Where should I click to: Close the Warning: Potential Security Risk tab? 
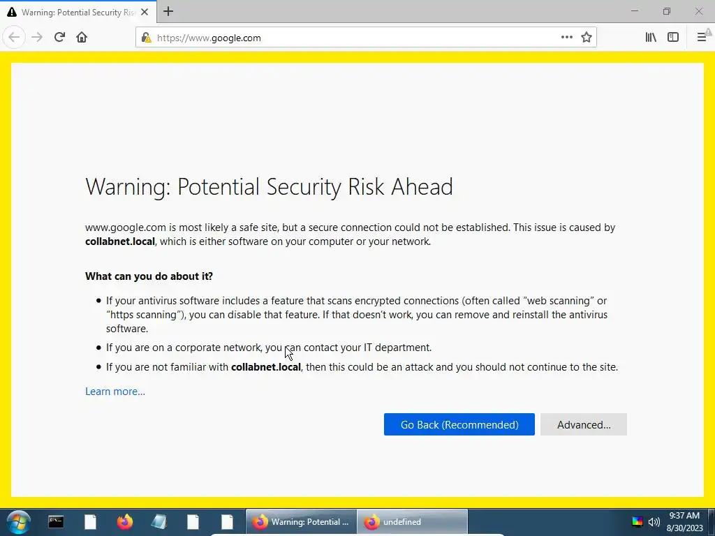point(145,13)
